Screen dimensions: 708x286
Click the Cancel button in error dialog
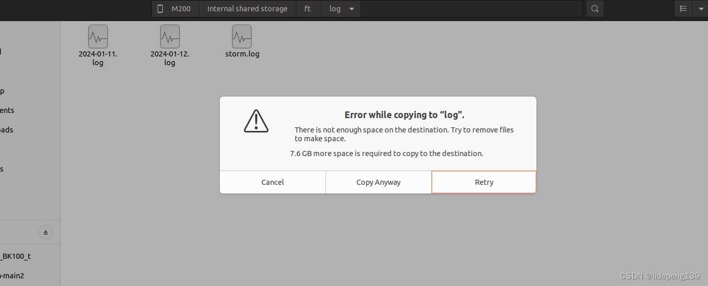(273, 182)
